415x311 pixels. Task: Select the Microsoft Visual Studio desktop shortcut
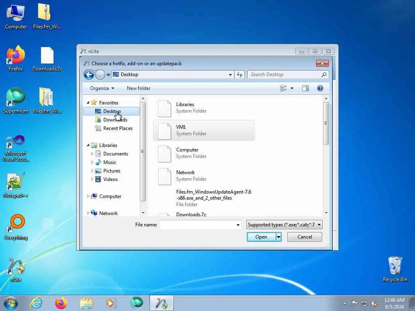pyautogui.click(x=16, y=148)
